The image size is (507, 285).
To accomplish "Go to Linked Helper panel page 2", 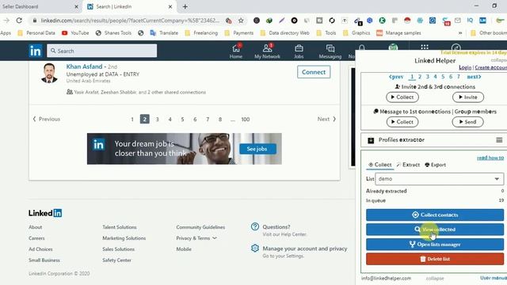I will click(x=420, y=77).
